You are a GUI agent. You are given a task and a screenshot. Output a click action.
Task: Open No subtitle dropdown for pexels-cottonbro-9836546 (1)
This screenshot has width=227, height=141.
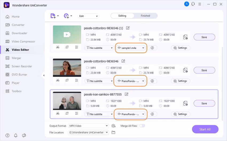pos(99,48)
